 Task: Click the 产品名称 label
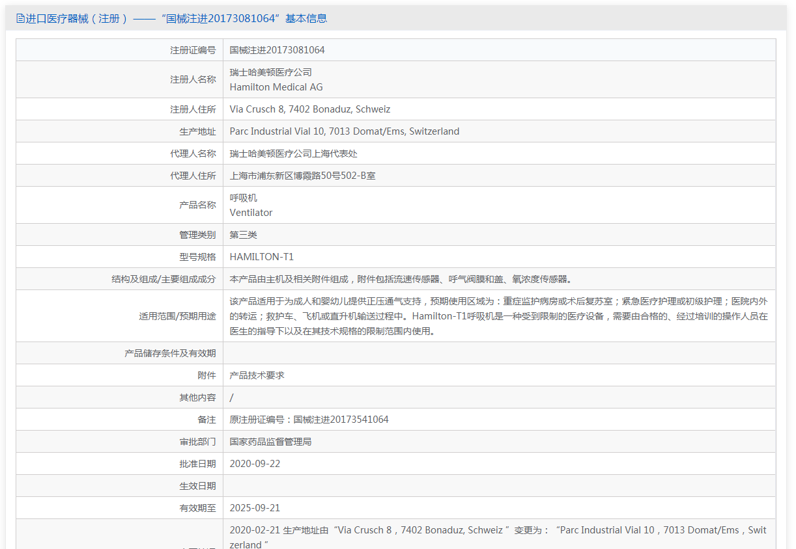pyautogui.click(x=197, y=205)
